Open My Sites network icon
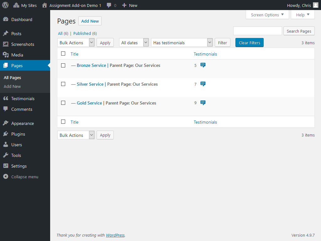 point(16,5)
